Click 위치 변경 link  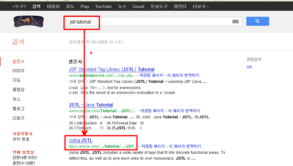tap(21, 139)
